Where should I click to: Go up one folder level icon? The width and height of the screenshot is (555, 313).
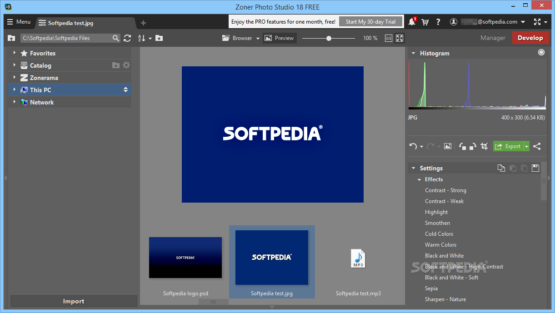pos(12,38)
